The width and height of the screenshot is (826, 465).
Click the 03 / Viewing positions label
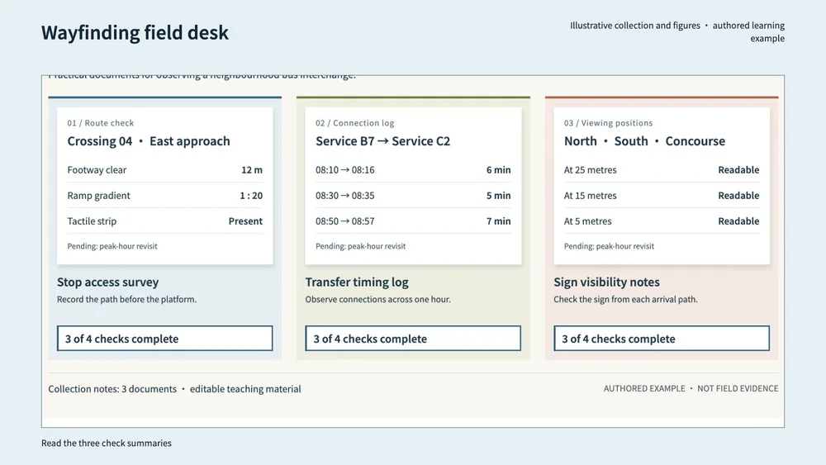[x=609, y=123]
